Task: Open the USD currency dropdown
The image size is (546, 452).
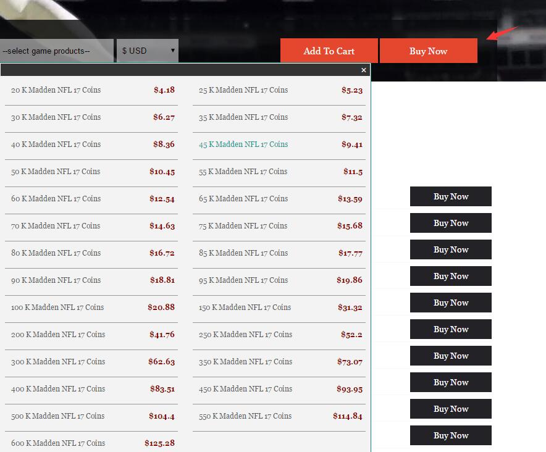Action: click(148, 51)
